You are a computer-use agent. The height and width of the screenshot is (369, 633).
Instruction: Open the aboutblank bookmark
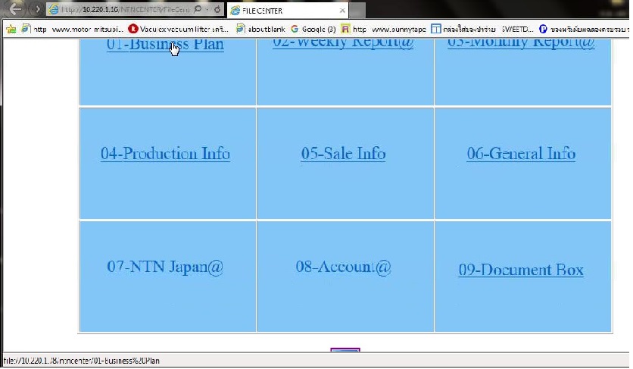click(260, 29)
